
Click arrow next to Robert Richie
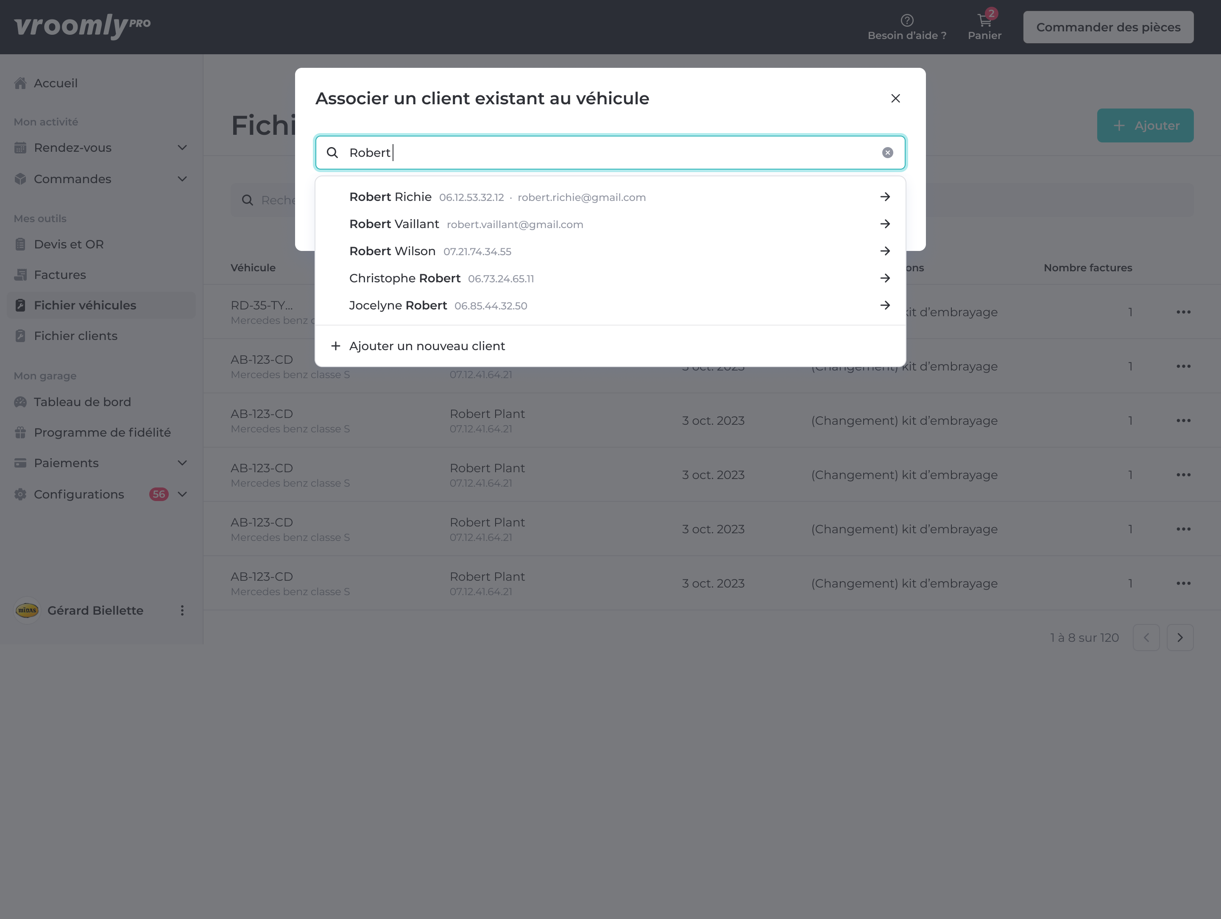coord(885,197)
